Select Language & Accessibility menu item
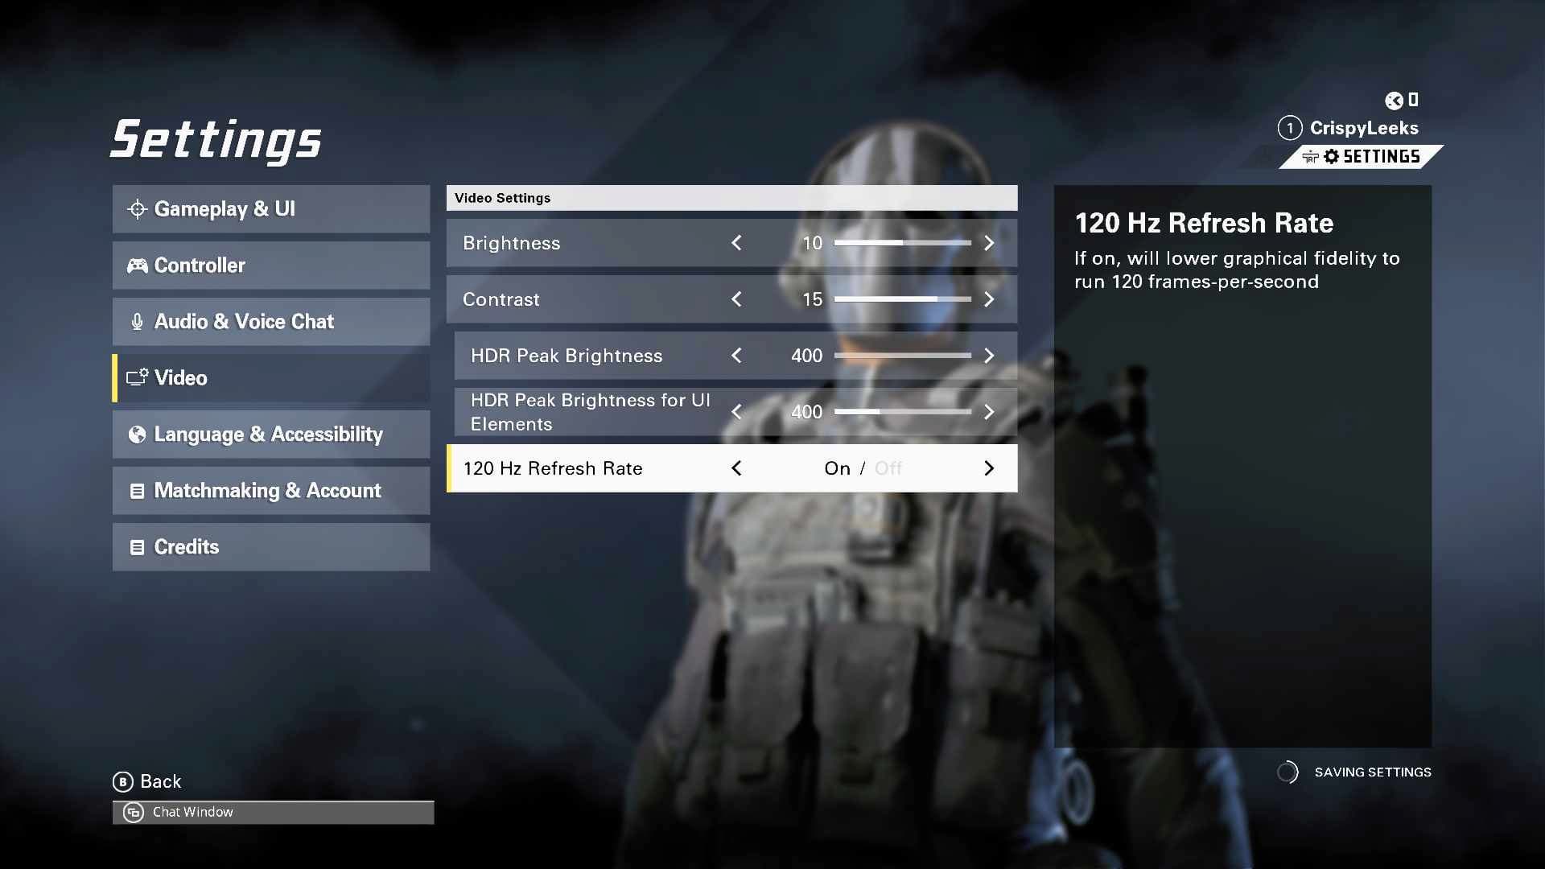Screen dimensions: 1545x869 click(x=269, y=433)
